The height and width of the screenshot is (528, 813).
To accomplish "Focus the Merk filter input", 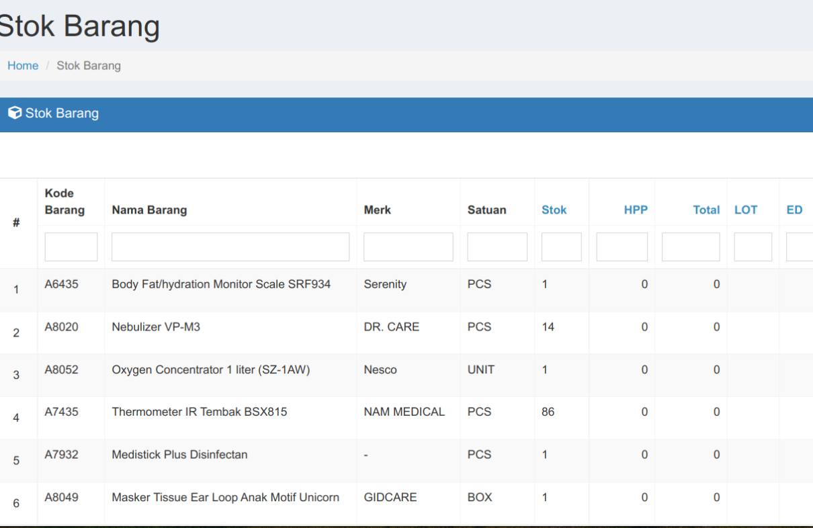I will coord(408,247).
